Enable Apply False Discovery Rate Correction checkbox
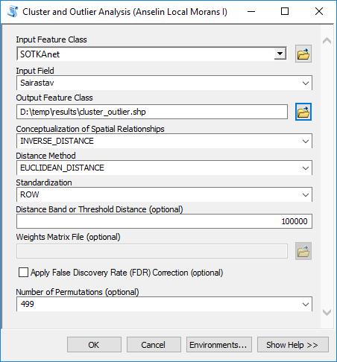 coord(23,272)
